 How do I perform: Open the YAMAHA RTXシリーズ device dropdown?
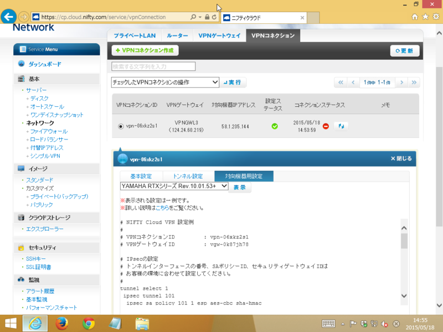pyautogui.click(x=174, y=186)
